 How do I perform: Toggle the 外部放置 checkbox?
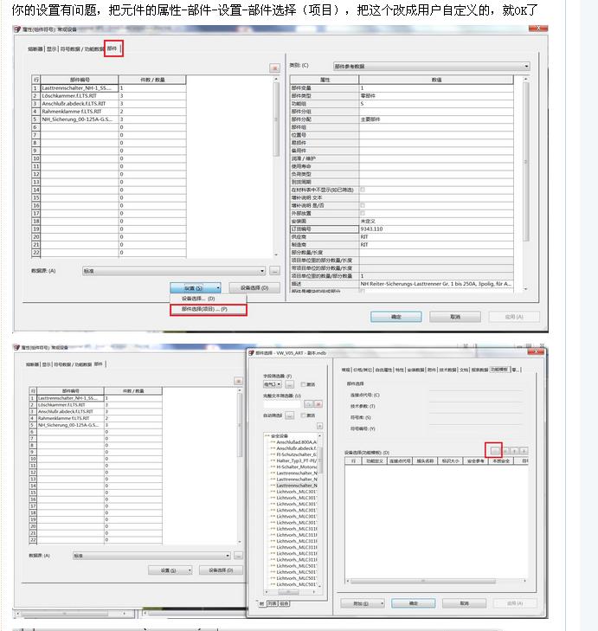pos(362,212)
